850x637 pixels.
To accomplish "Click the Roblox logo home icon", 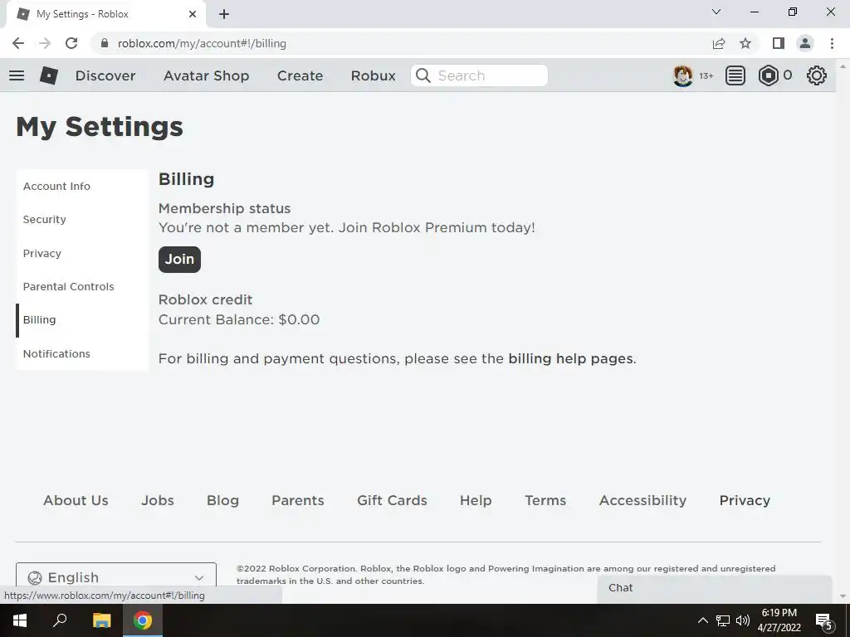I will coord(49,75).
